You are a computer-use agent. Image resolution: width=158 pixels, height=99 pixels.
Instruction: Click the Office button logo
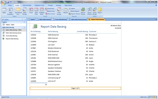[x=3, y=3]
